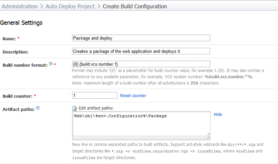
Task: Click the Description: label
Action: (15, 52)
